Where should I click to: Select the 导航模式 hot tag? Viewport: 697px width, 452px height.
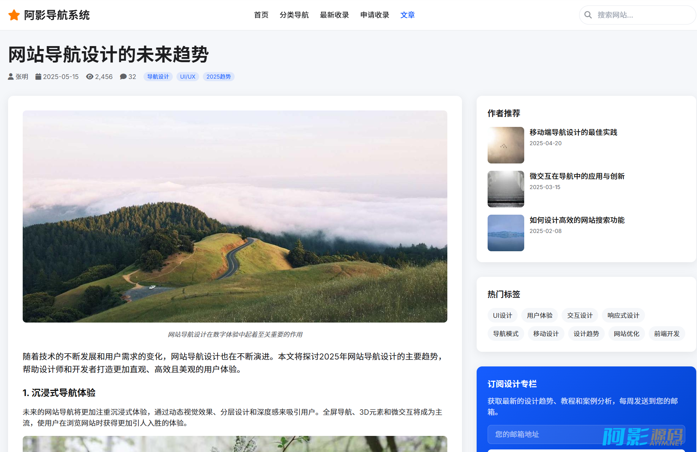pyautogui.click(x=506, y=334)
